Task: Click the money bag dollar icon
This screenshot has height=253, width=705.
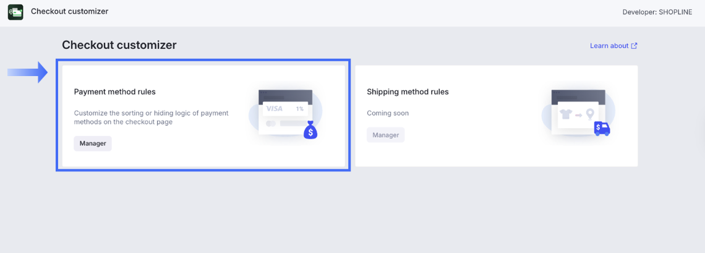Action: pos(310,131)
